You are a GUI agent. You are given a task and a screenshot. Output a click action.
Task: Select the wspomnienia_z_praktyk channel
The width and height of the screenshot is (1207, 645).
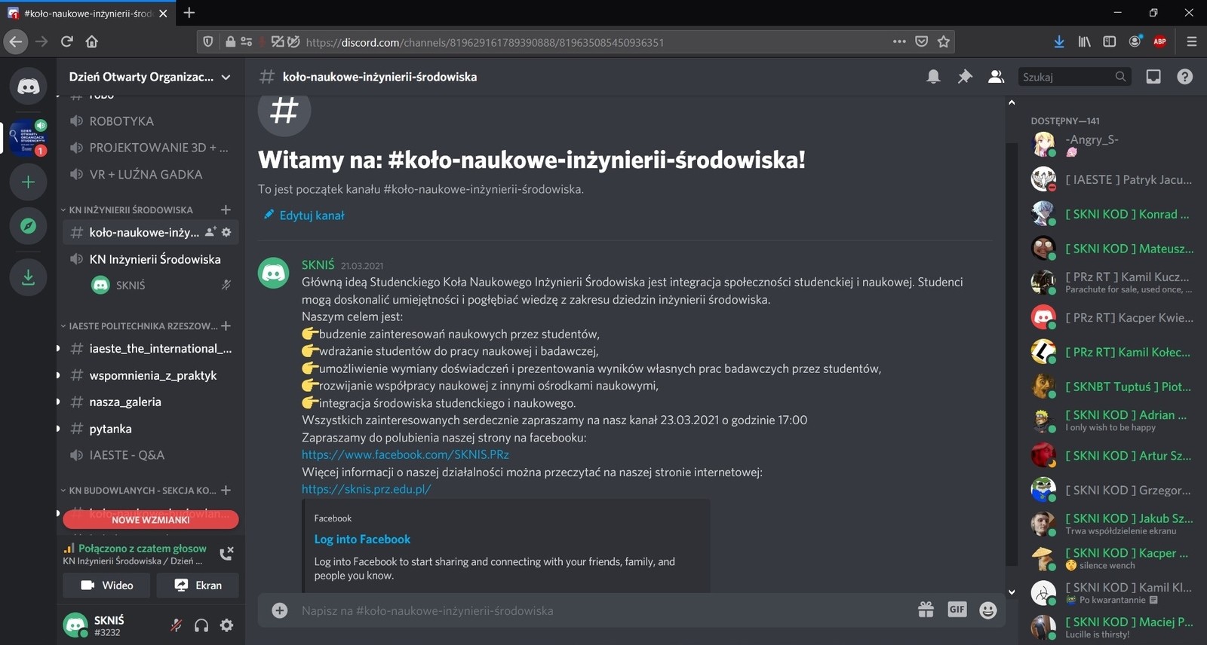pyautogui.click(x=152, y=375)
